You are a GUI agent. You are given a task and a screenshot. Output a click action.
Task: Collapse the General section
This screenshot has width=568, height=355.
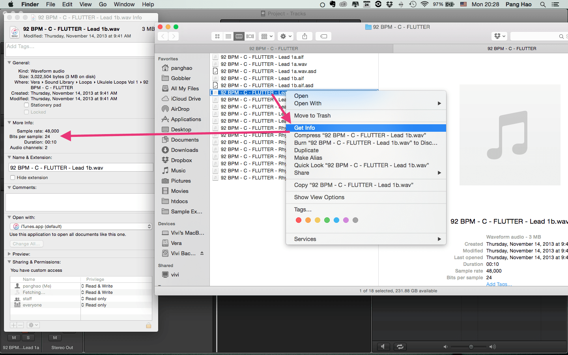(9, 63)
